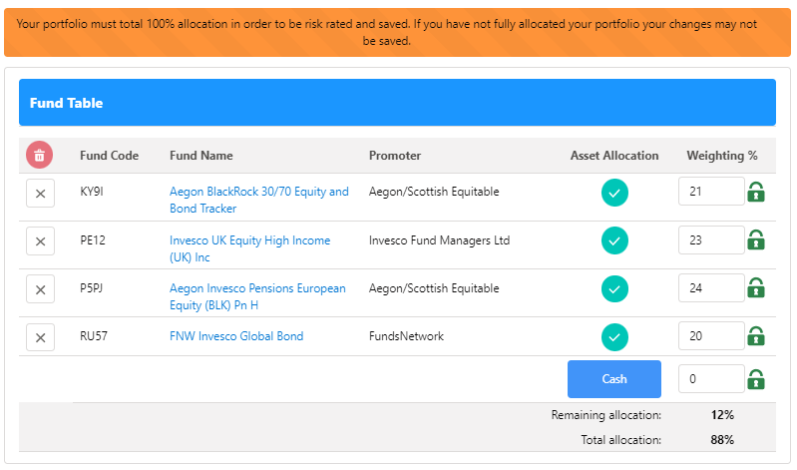797x470 pixels.
Task: Toggle lock on Aegon BlackRock weighting
Action: click(756, 192)
